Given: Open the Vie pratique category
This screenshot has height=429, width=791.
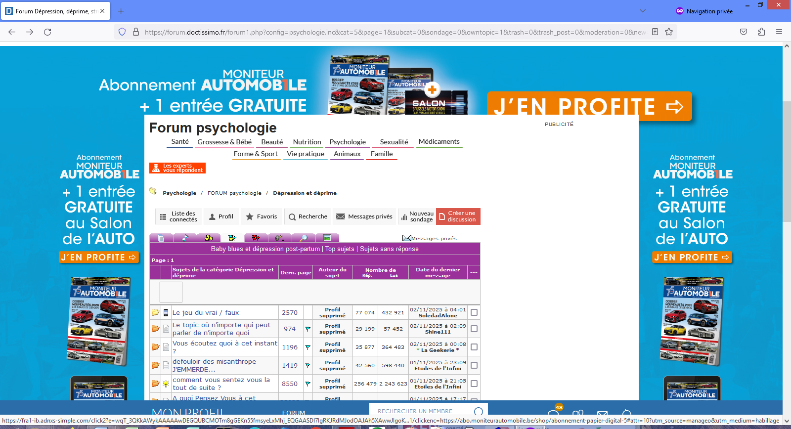Looking at the screenshot, I should coord(306,154).
